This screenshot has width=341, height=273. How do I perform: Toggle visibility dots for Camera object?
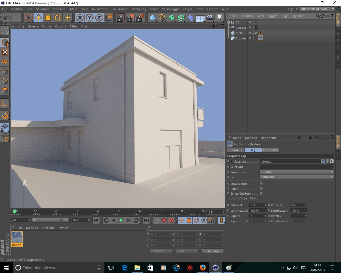pyautogui.click(x=253, y=27)
